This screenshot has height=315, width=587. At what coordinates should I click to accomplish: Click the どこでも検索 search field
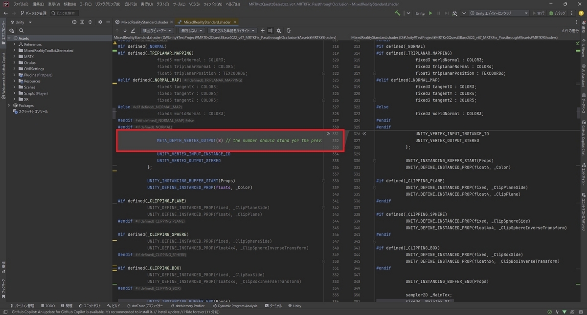point(64,13)
